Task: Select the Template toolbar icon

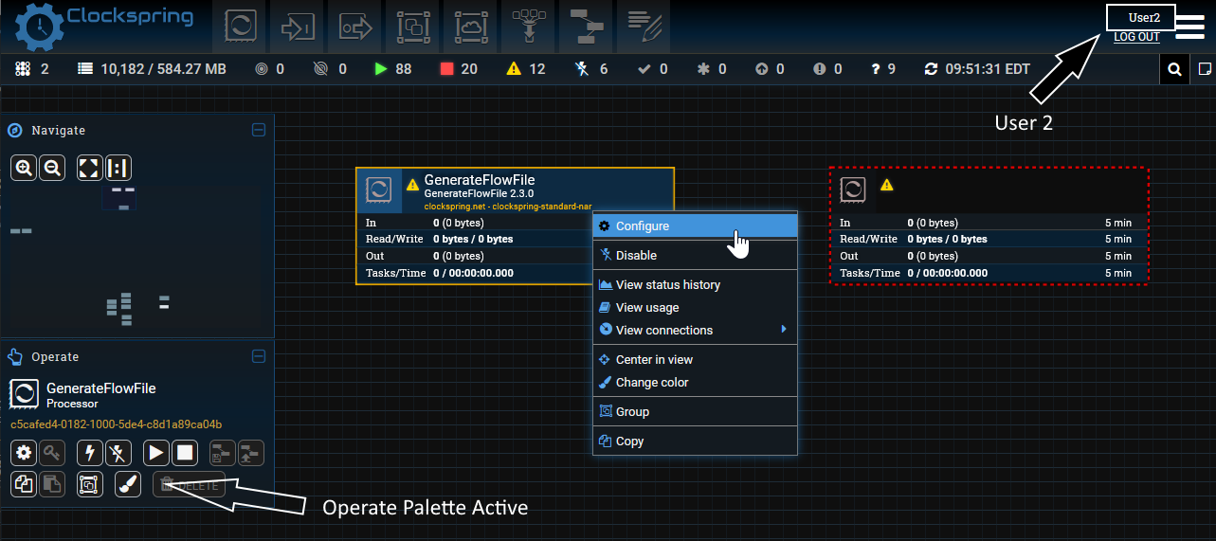Action: point(586,27)
